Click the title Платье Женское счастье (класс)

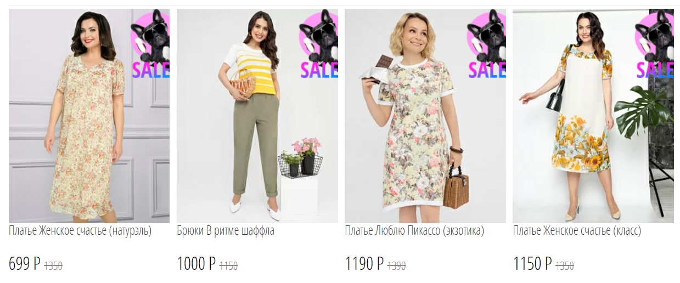point(577,231)
